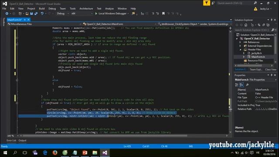Open the Build menu

[42, 9]
